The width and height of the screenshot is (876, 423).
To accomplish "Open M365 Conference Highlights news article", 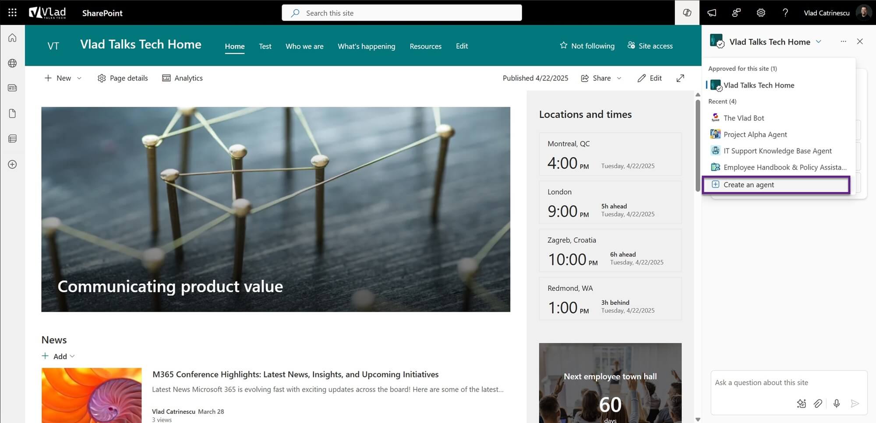I will (295, 374).
